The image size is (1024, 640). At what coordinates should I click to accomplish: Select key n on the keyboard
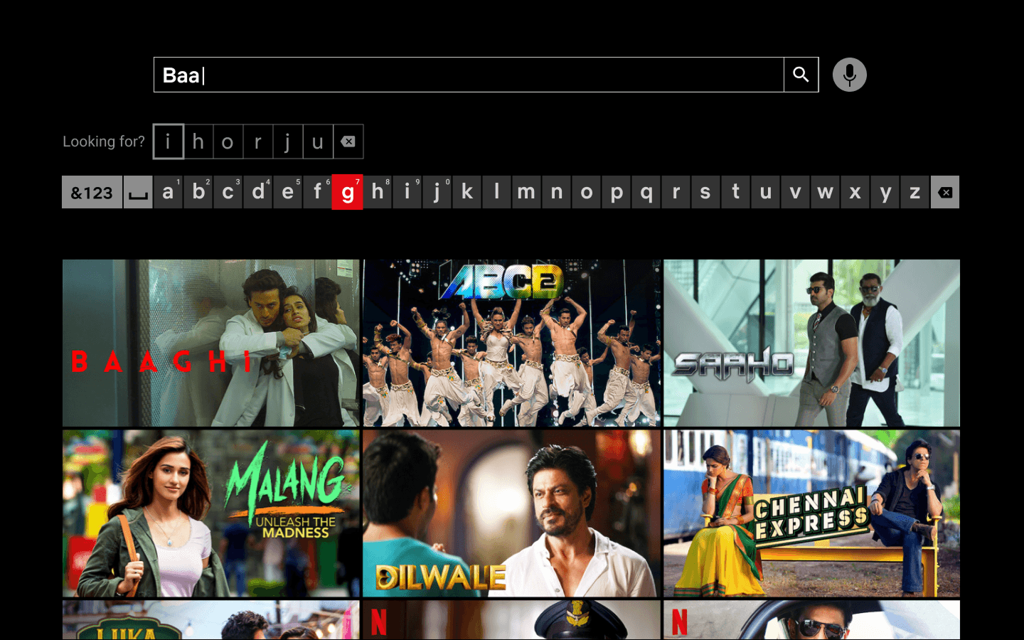557,192
